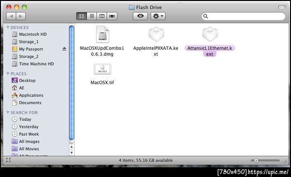Click the sidebar scroll up arrow
291x177 pixels.
(71, 147)
